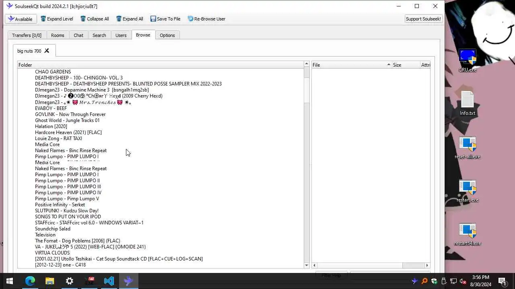The width and height of the screenshot is (515, 289).
Task: Select the EVABOY - BEEF folder
Action: point(51,108)
